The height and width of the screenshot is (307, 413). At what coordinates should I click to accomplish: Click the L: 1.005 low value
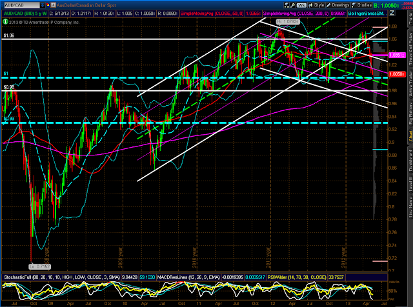pos(125,14)
